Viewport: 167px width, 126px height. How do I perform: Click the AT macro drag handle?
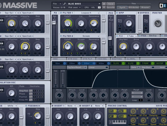point(115,116)
